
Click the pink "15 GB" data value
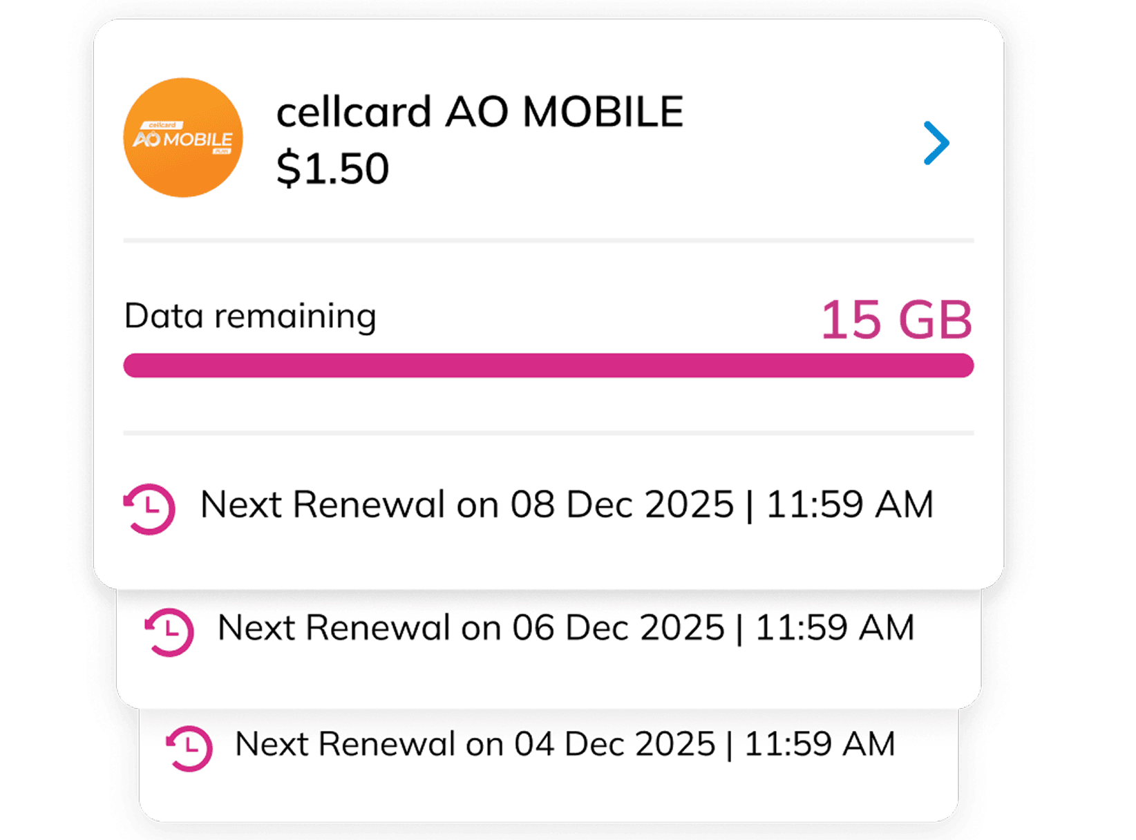(896, 320)
